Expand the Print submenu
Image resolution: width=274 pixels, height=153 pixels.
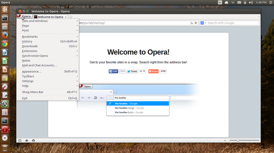(x=48, y=30)
